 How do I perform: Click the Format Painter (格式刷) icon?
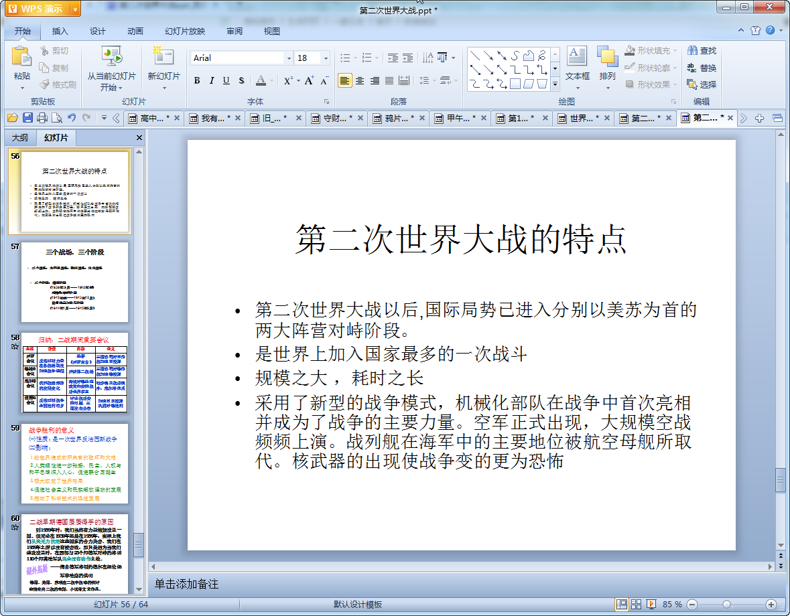[x=44, y=84]
